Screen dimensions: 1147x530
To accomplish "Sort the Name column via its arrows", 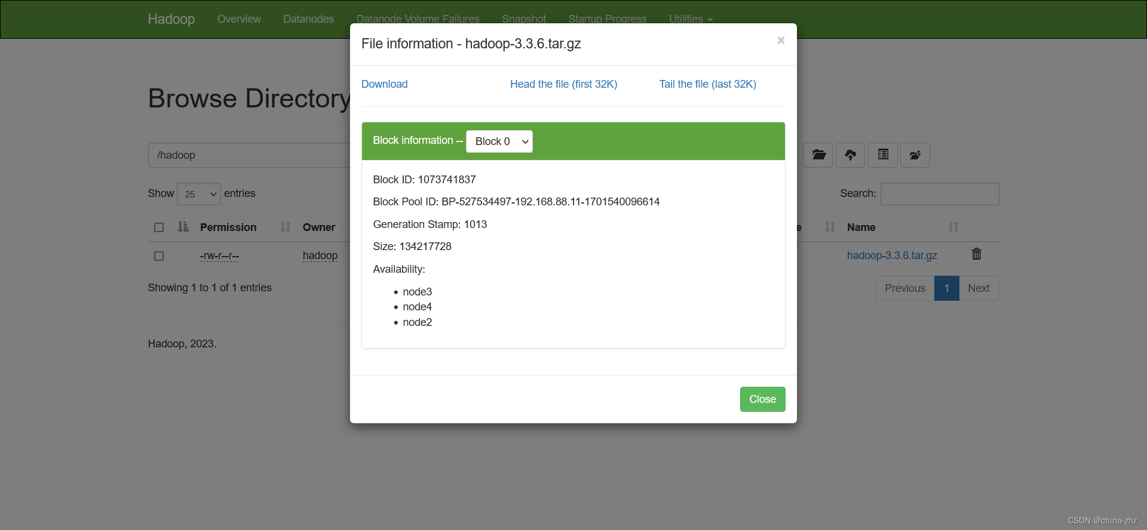I will [953, 227].
